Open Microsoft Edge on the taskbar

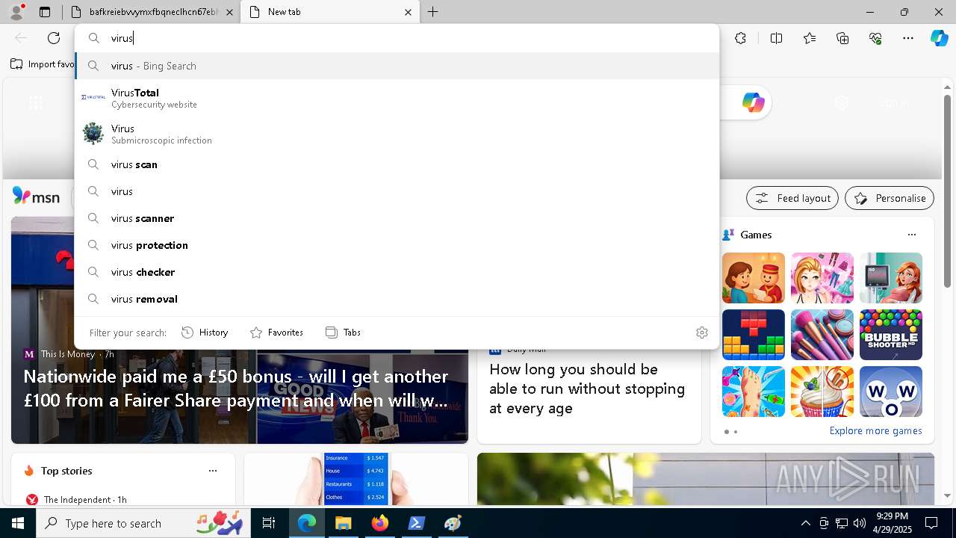click(307, 523)
